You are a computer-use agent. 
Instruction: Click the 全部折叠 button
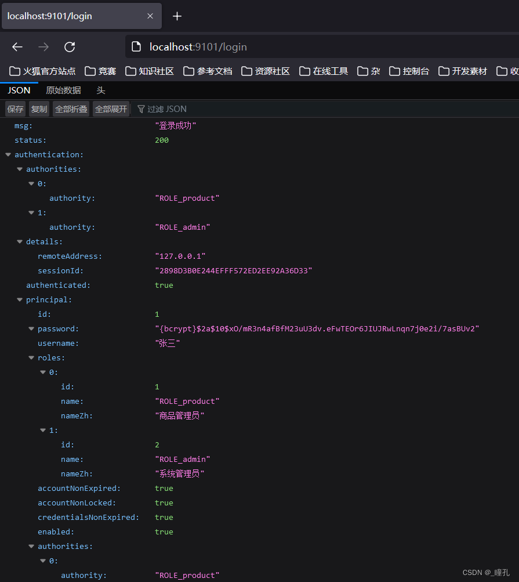coord(71,109)
